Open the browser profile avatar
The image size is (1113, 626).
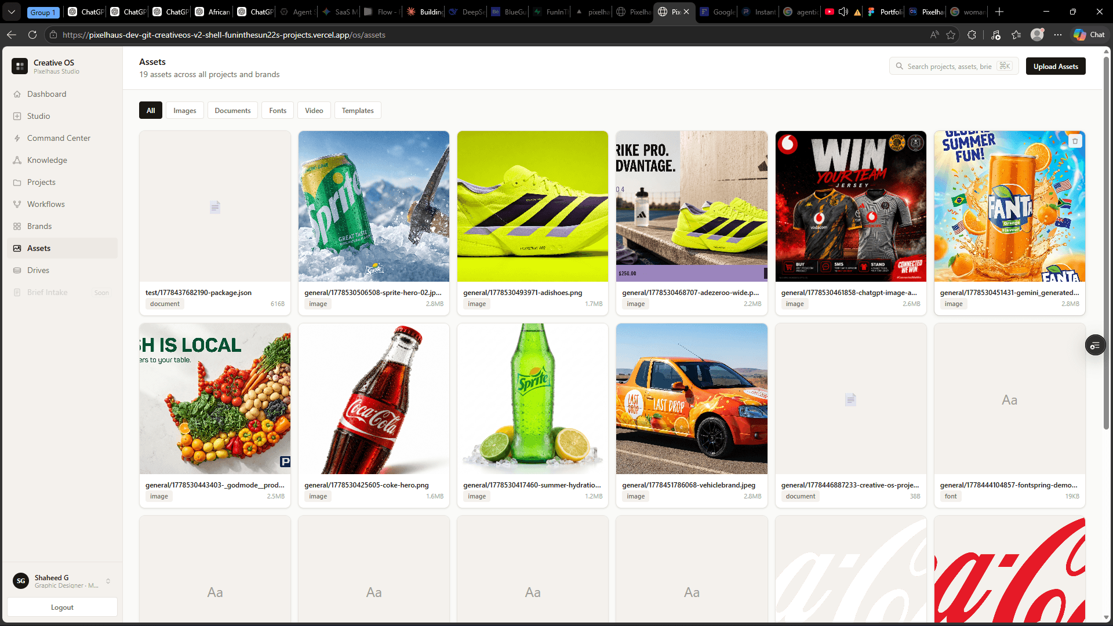click(1037, 35)
